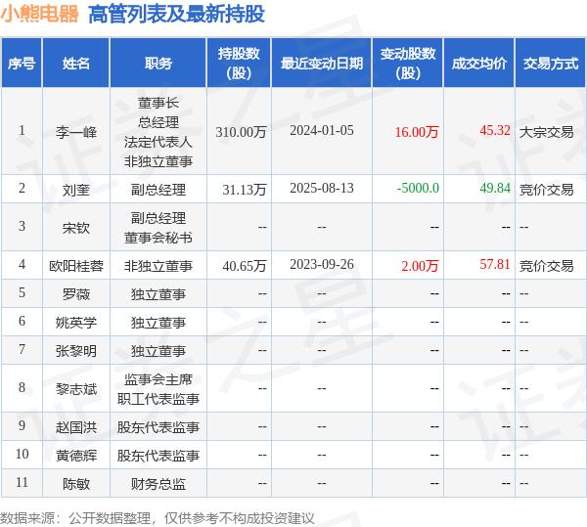Click the 序号 column header

click(x=22, y=64)
